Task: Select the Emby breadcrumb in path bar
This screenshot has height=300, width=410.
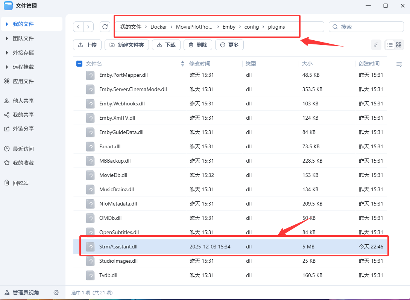Action: (x=229, y=27)
